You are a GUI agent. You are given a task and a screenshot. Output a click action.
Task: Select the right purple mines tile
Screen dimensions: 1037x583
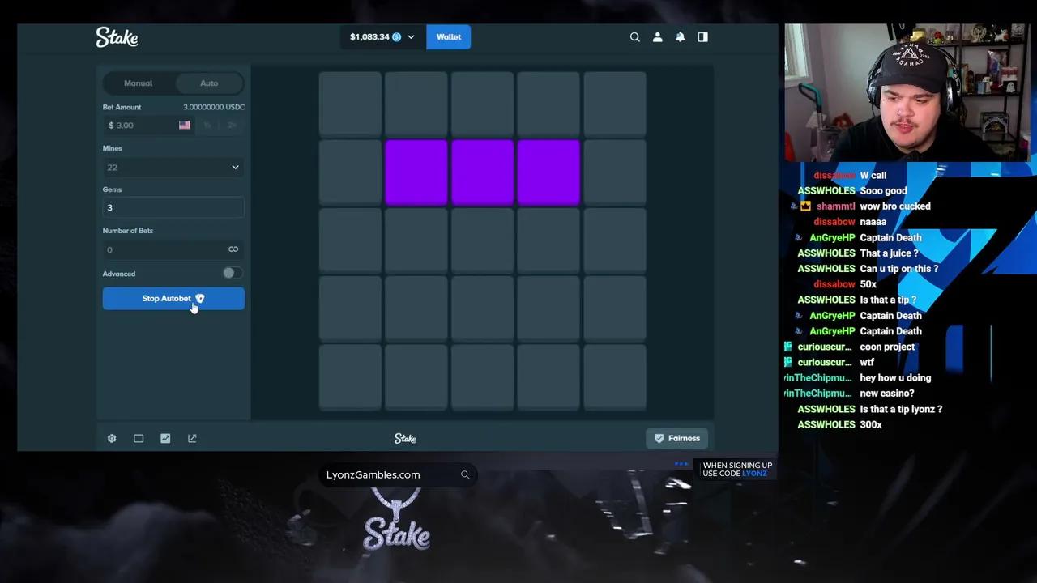(x=548, y=172)
